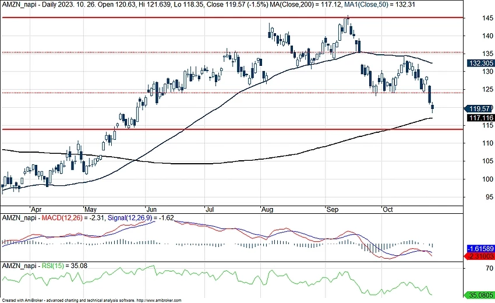Click the AMZN_napi symbol in the price title
Image resolution: width=495 pixels, height=303 pixels.
(20, 5)
